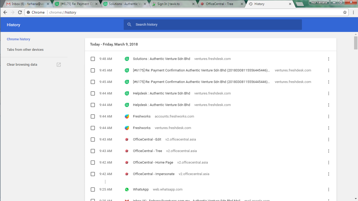
Task: Check the OfficeCentral - Edit entry checkbox
Action: 93,139
